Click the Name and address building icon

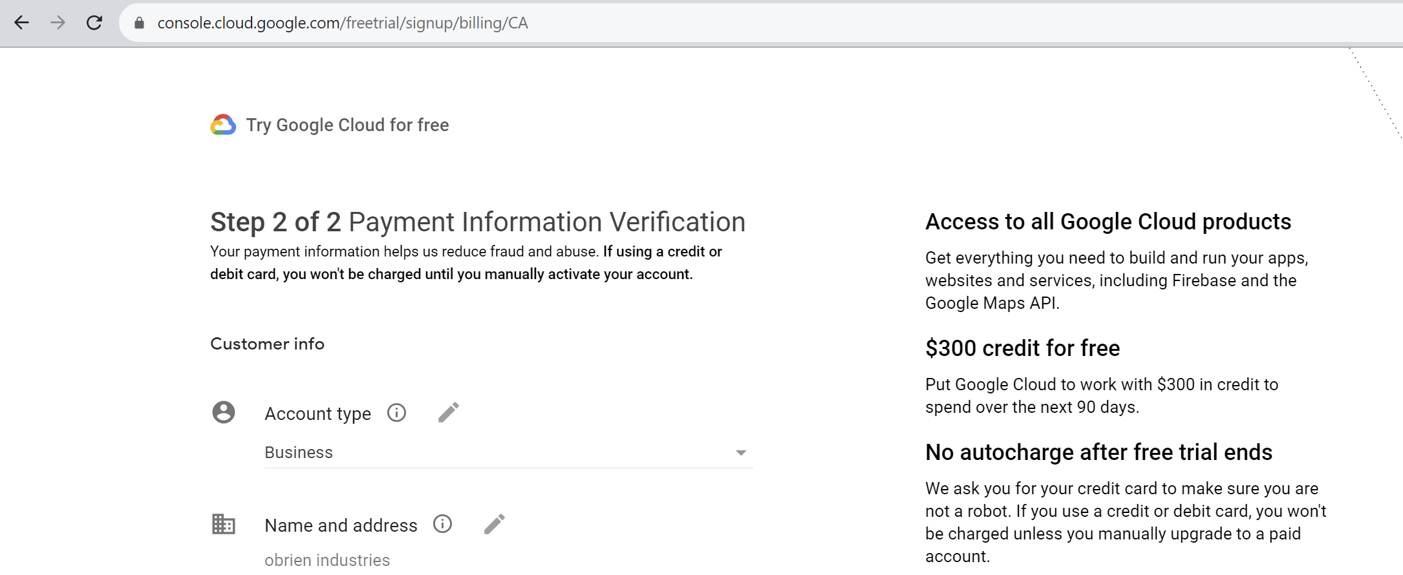click(223, 525)
